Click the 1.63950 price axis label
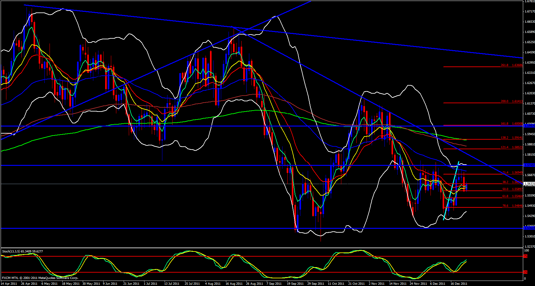Image resolution: width=535 pixels, height=286 pixels. [x=530, y=63]
